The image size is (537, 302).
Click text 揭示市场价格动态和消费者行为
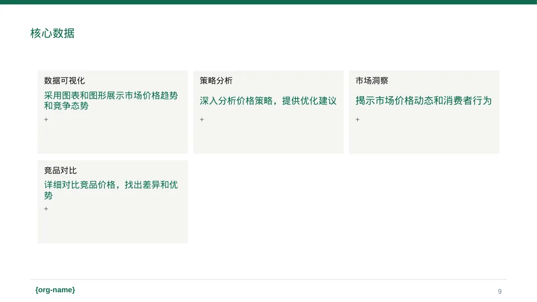tap(424, 101)
